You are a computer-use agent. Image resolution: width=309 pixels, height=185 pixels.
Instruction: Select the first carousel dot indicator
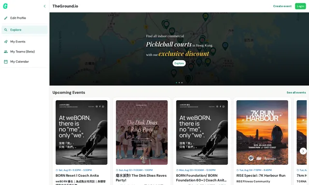(x=176, y=83)
